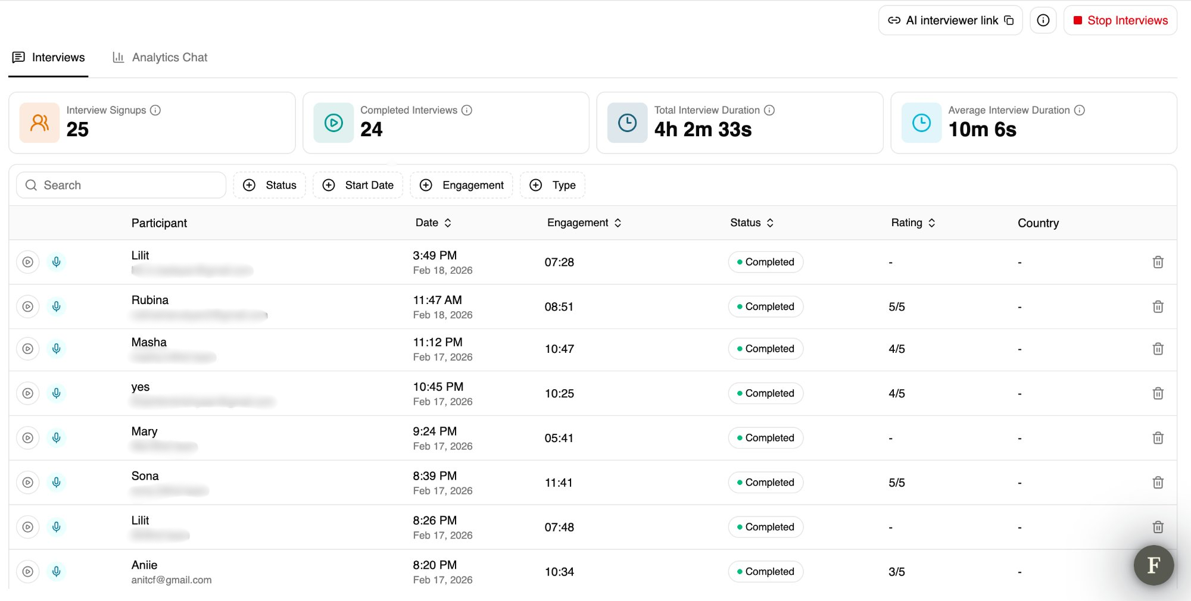Viewport: 1191px width, 601px height.
Task: Click the Country column header
Action: click(x=1038, y=223)
